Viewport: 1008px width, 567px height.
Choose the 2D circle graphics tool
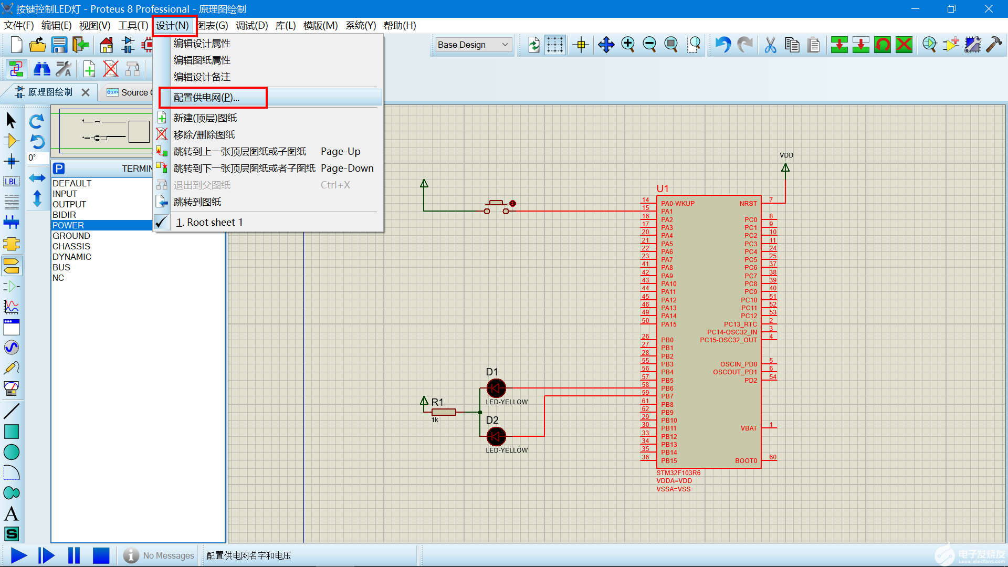tap(12, 452)
